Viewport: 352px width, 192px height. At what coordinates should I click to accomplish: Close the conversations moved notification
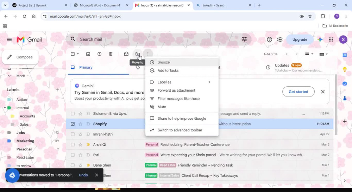click(x=96, y=175)
